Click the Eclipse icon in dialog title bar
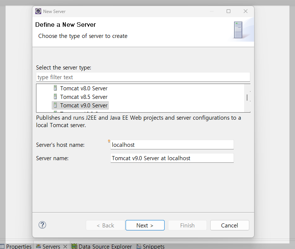The height and width of the screenshot is (249, 295). (x=38, y=11)
